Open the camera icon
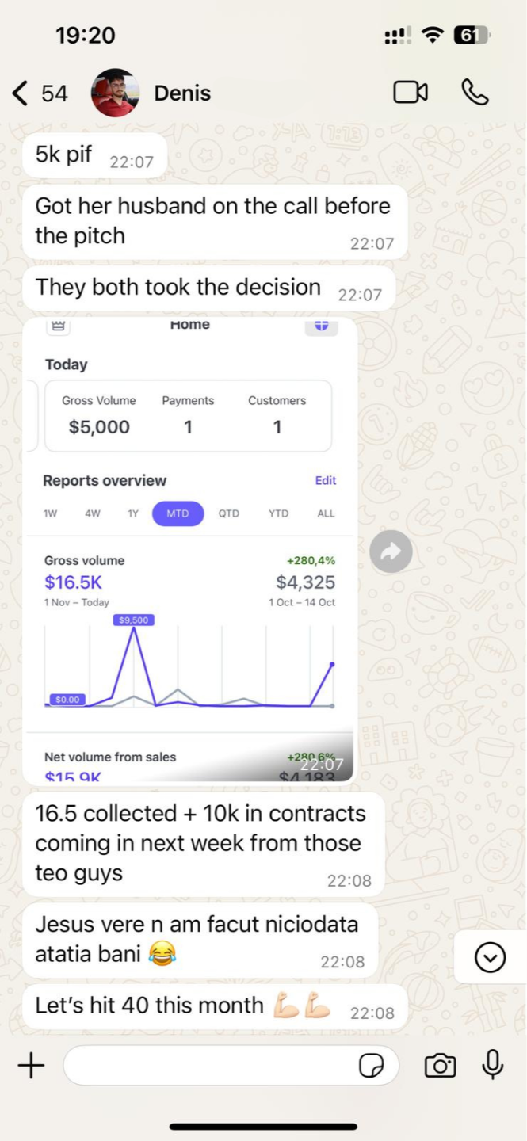 click(440, 1066)
